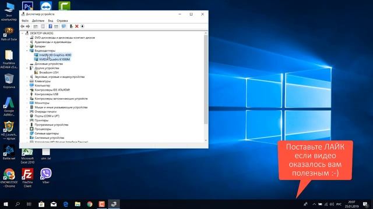Select Intel(R) HD Graphics 4000 device
373x209 pixels.
pos(53,55)
